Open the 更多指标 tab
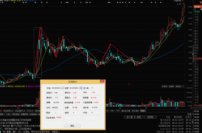Image resolution: width=202 pixels, height=133 pixels. 135,111
